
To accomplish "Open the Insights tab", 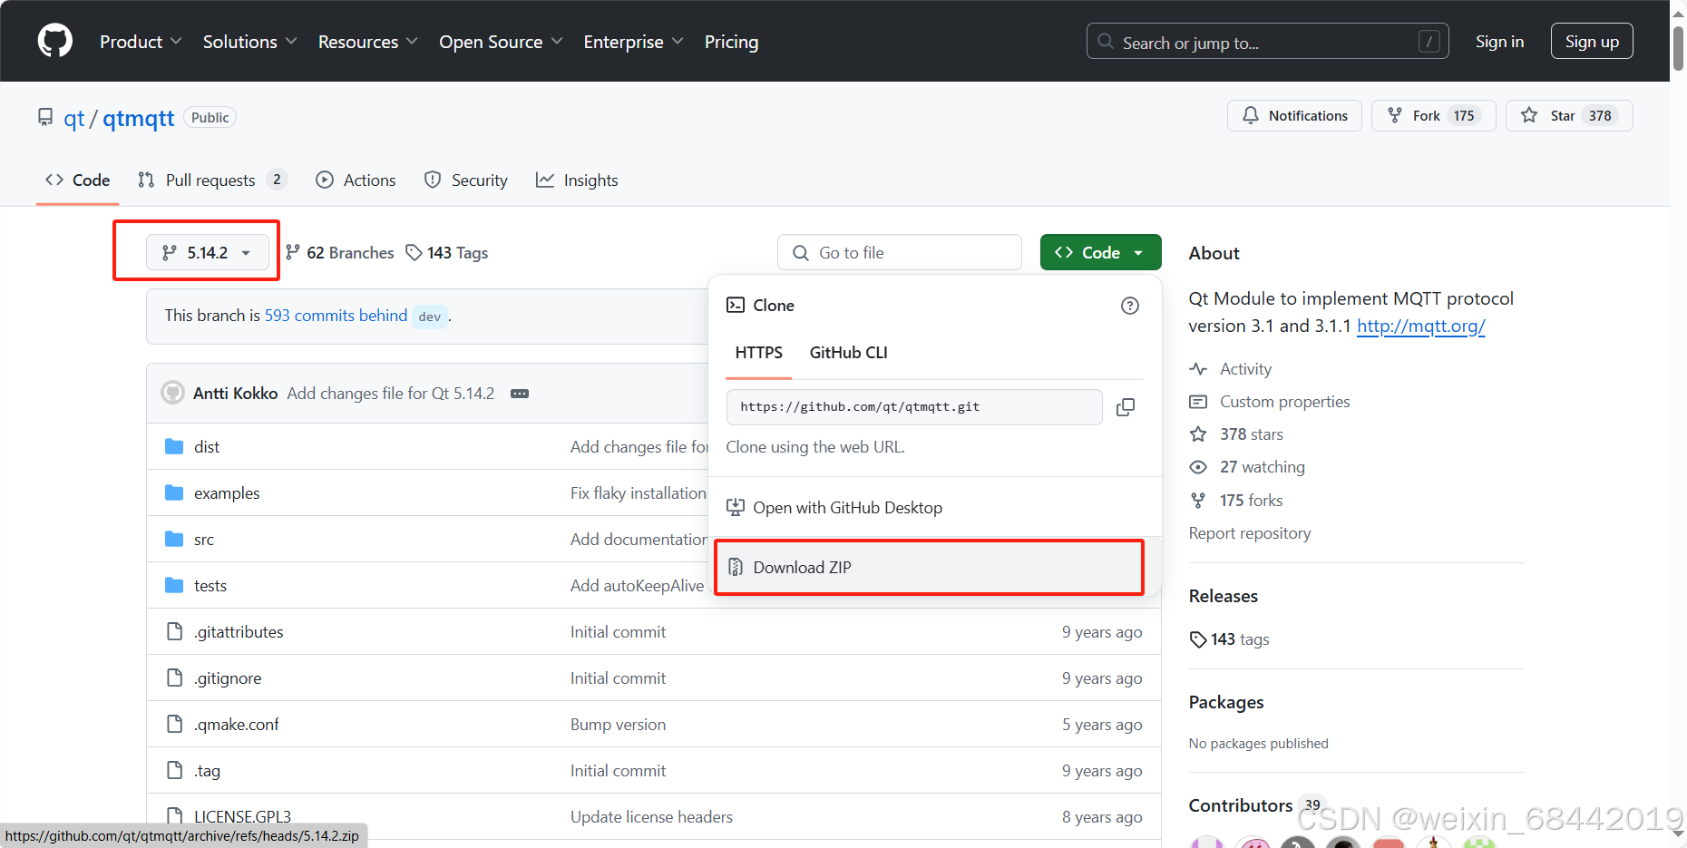I will pyautogui.click(x=577, y=180).
